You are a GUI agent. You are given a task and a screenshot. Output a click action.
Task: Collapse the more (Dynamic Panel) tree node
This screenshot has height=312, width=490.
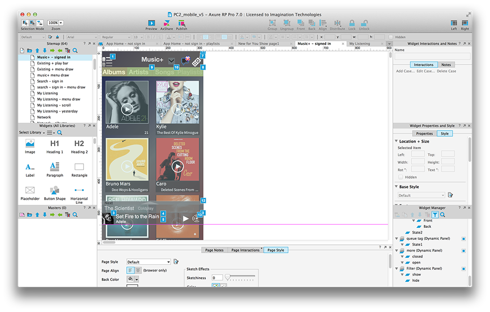click(397, 251)
